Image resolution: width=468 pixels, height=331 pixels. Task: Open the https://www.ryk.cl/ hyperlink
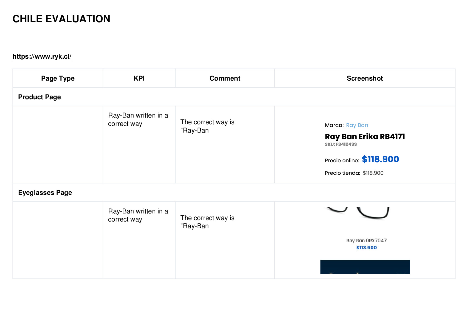click(x=42, y=56)
